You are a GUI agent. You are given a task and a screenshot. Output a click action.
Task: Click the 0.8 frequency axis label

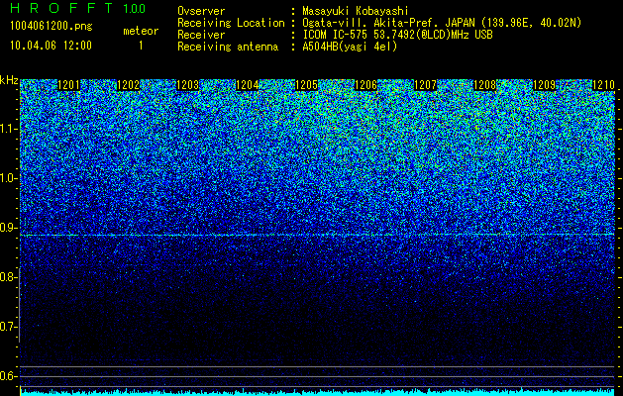coord(8,277)
